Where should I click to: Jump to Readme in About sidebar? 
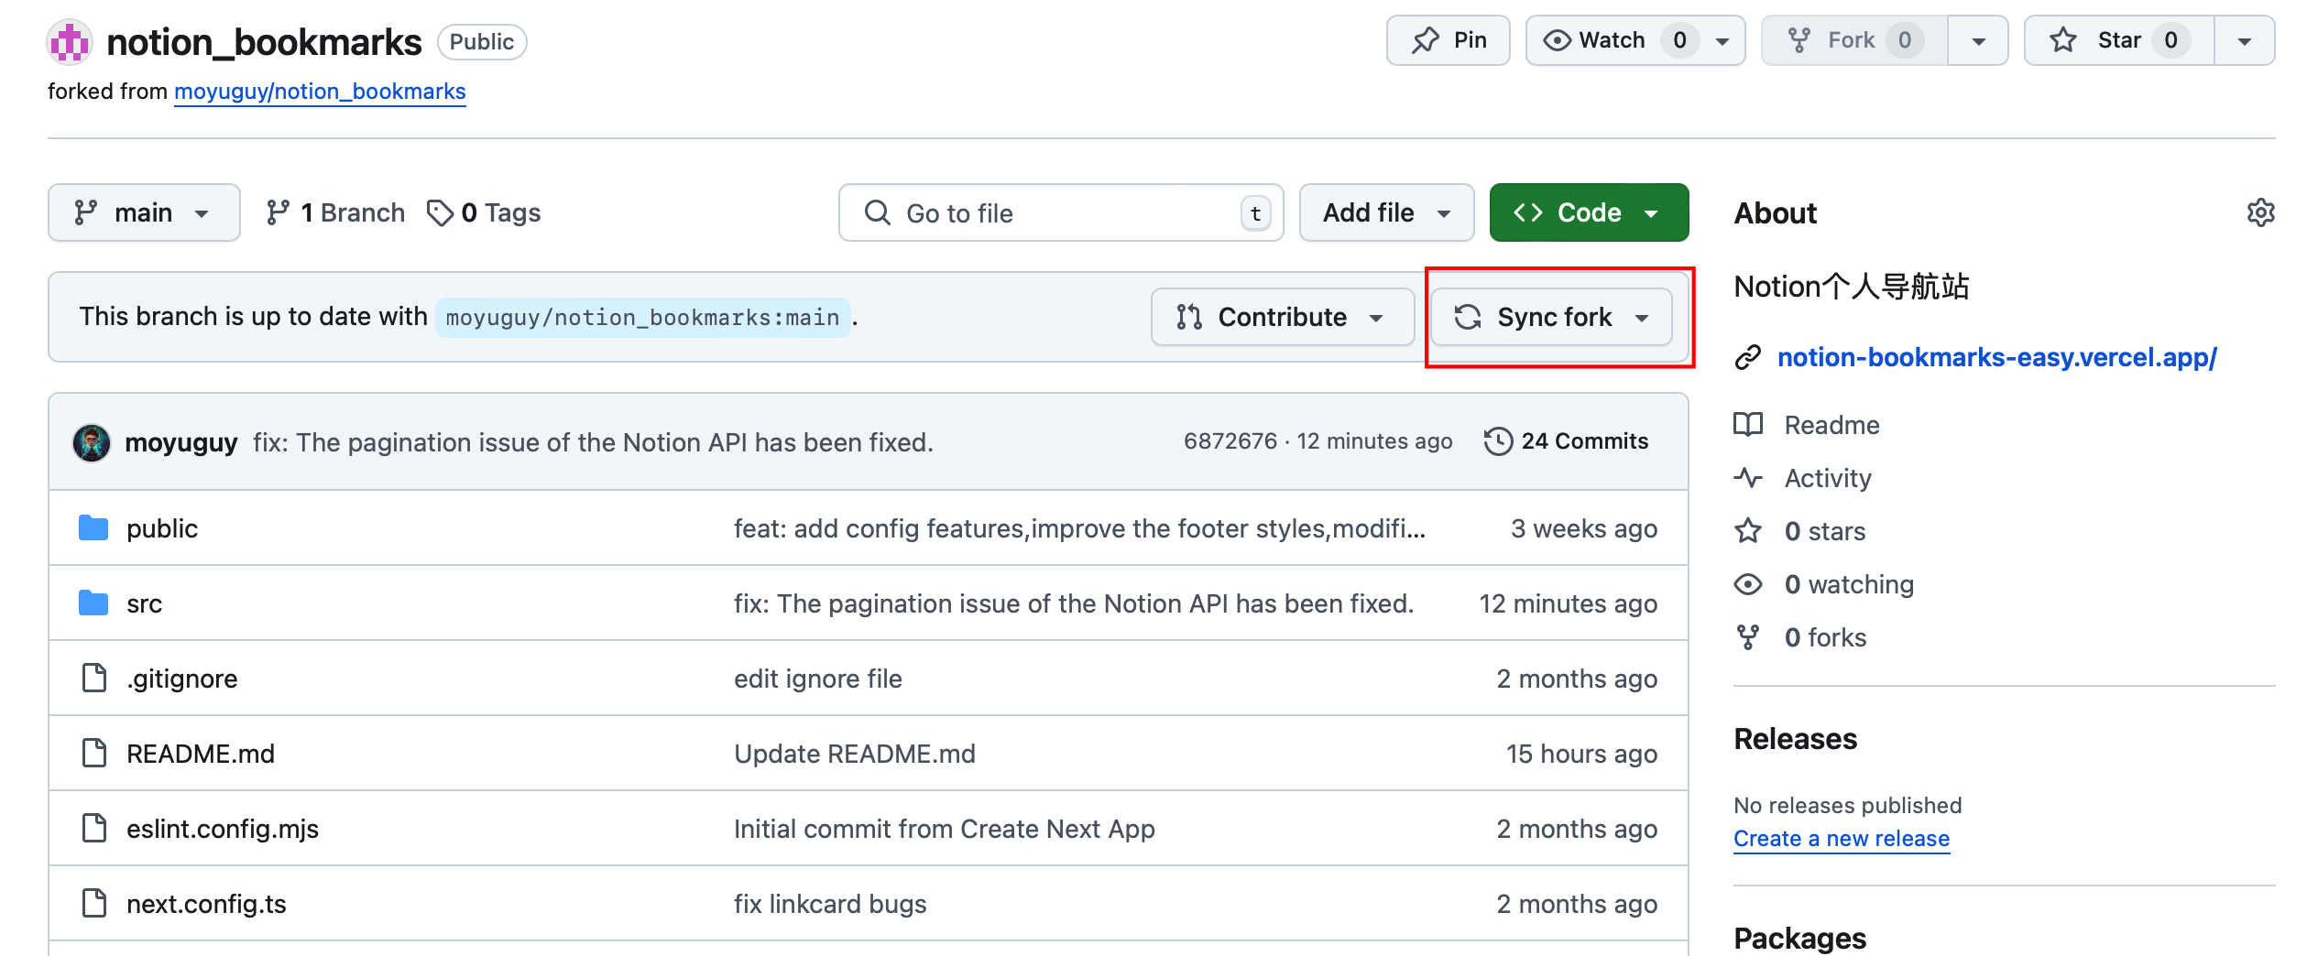(1831, 425)
